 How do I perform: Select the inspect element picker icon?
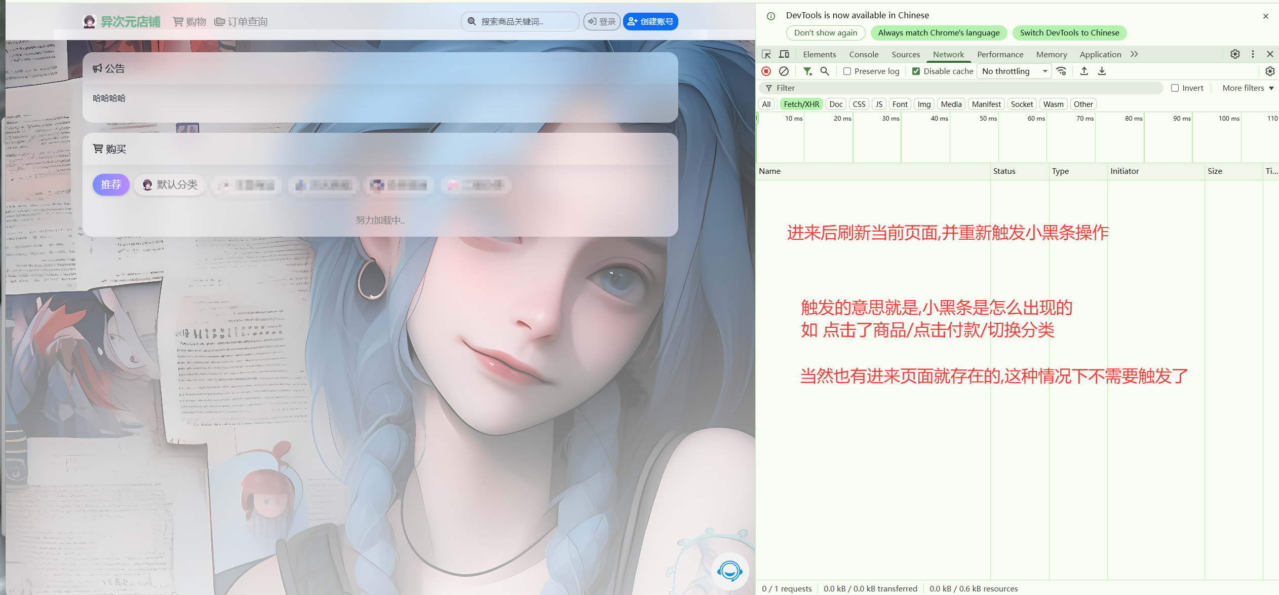[766, 54]
